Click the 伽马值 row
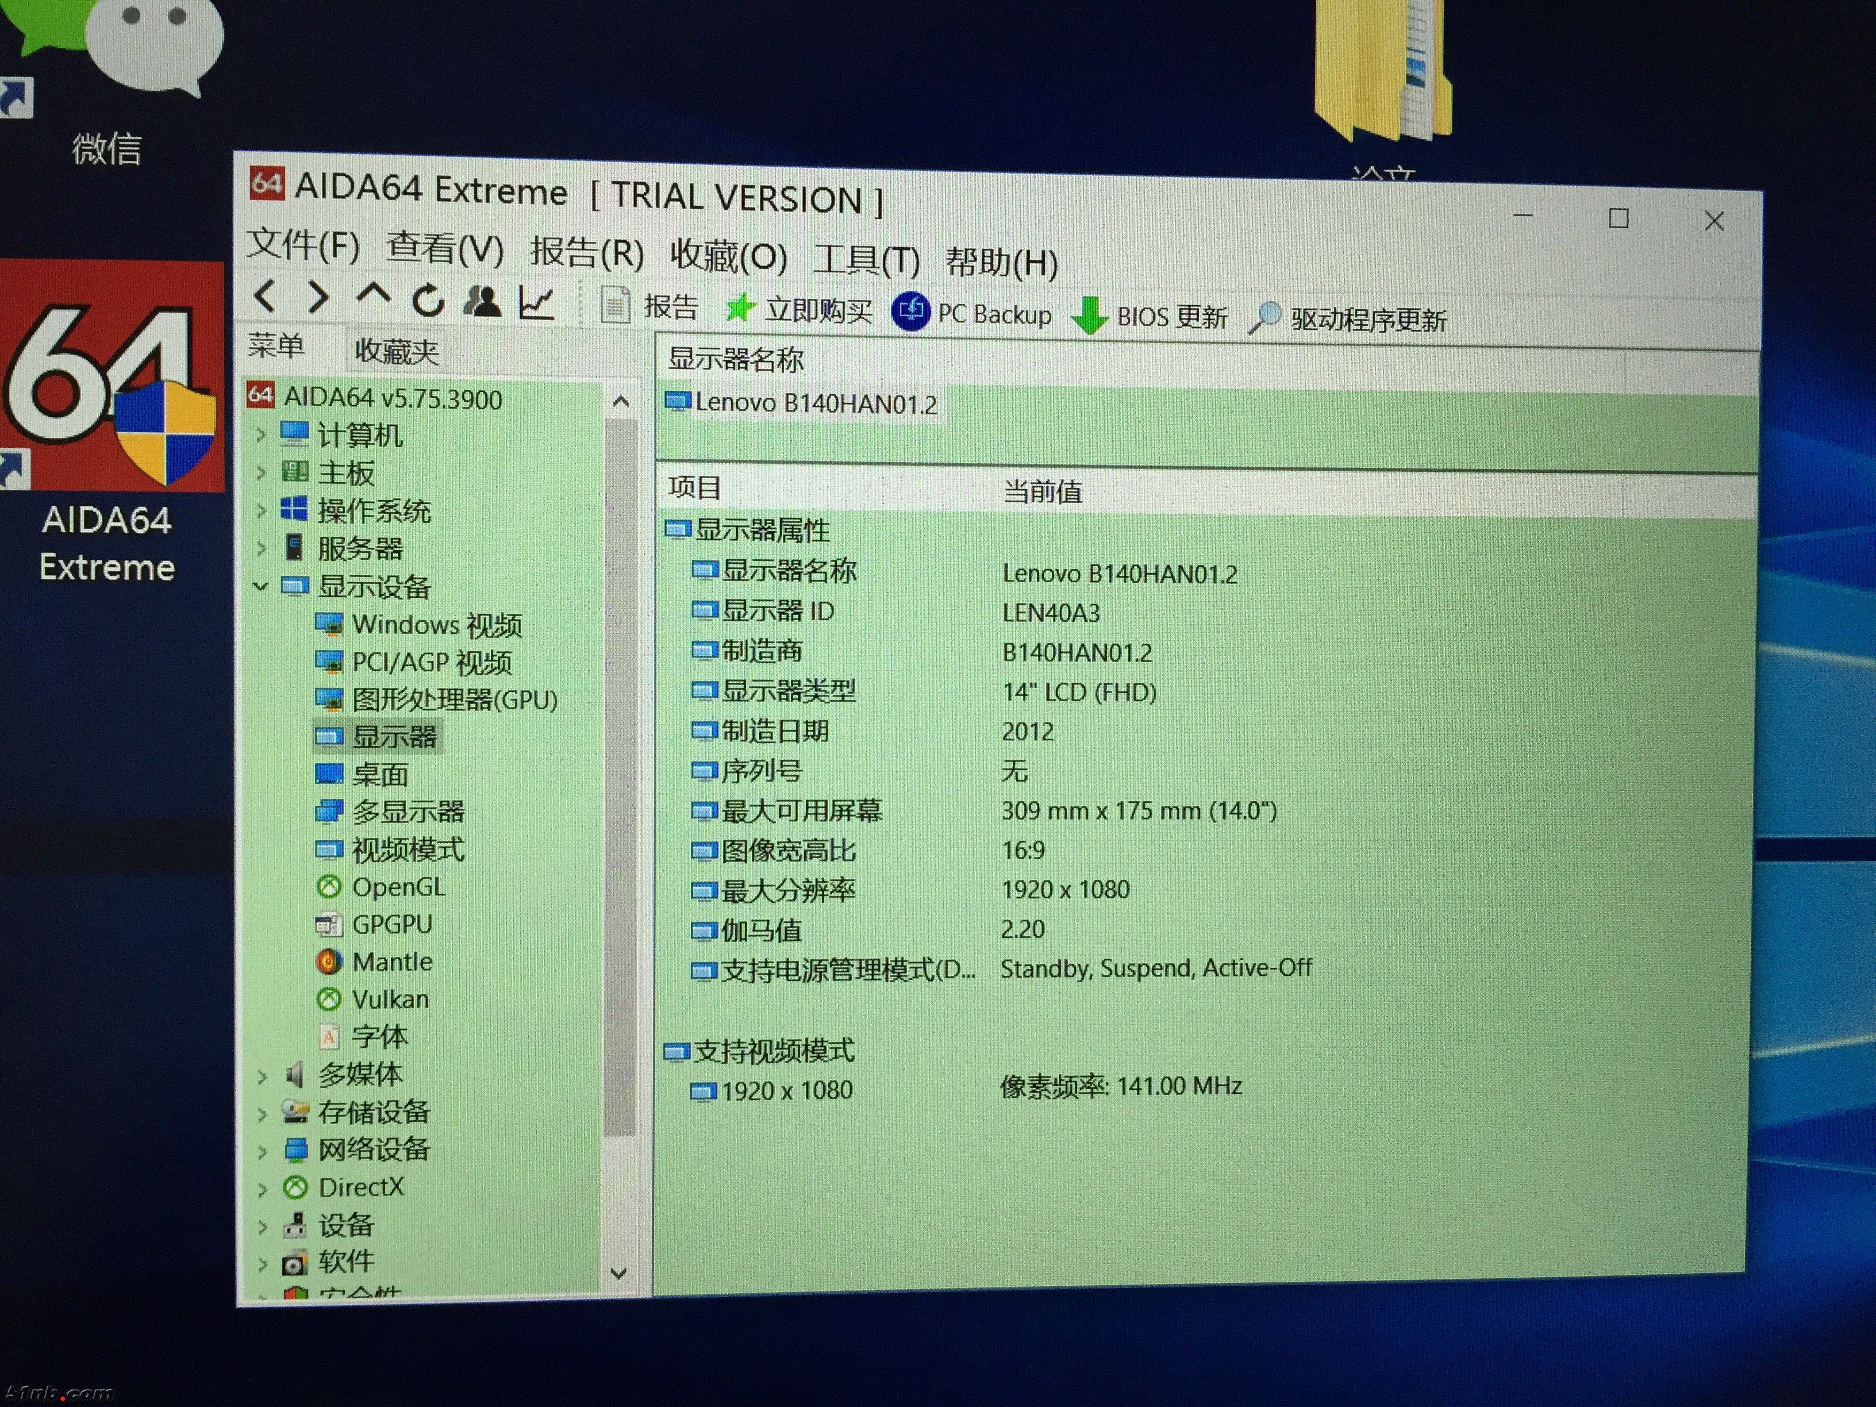This screenshot has width=1876, height=1407. pos(868,929)
